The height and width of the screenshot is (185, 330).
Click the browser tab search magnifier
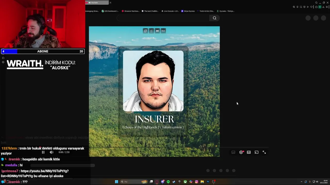pyautogui.click(x=316, y=3)
